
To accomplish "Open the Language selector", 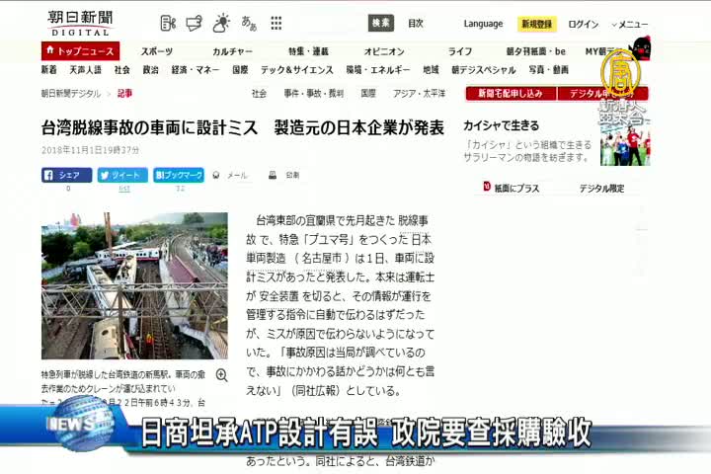I will (x=483, y=24).
